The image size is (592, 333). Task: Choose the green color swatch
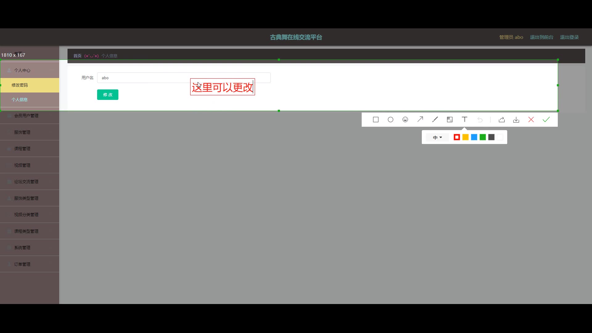click(483, 137)
